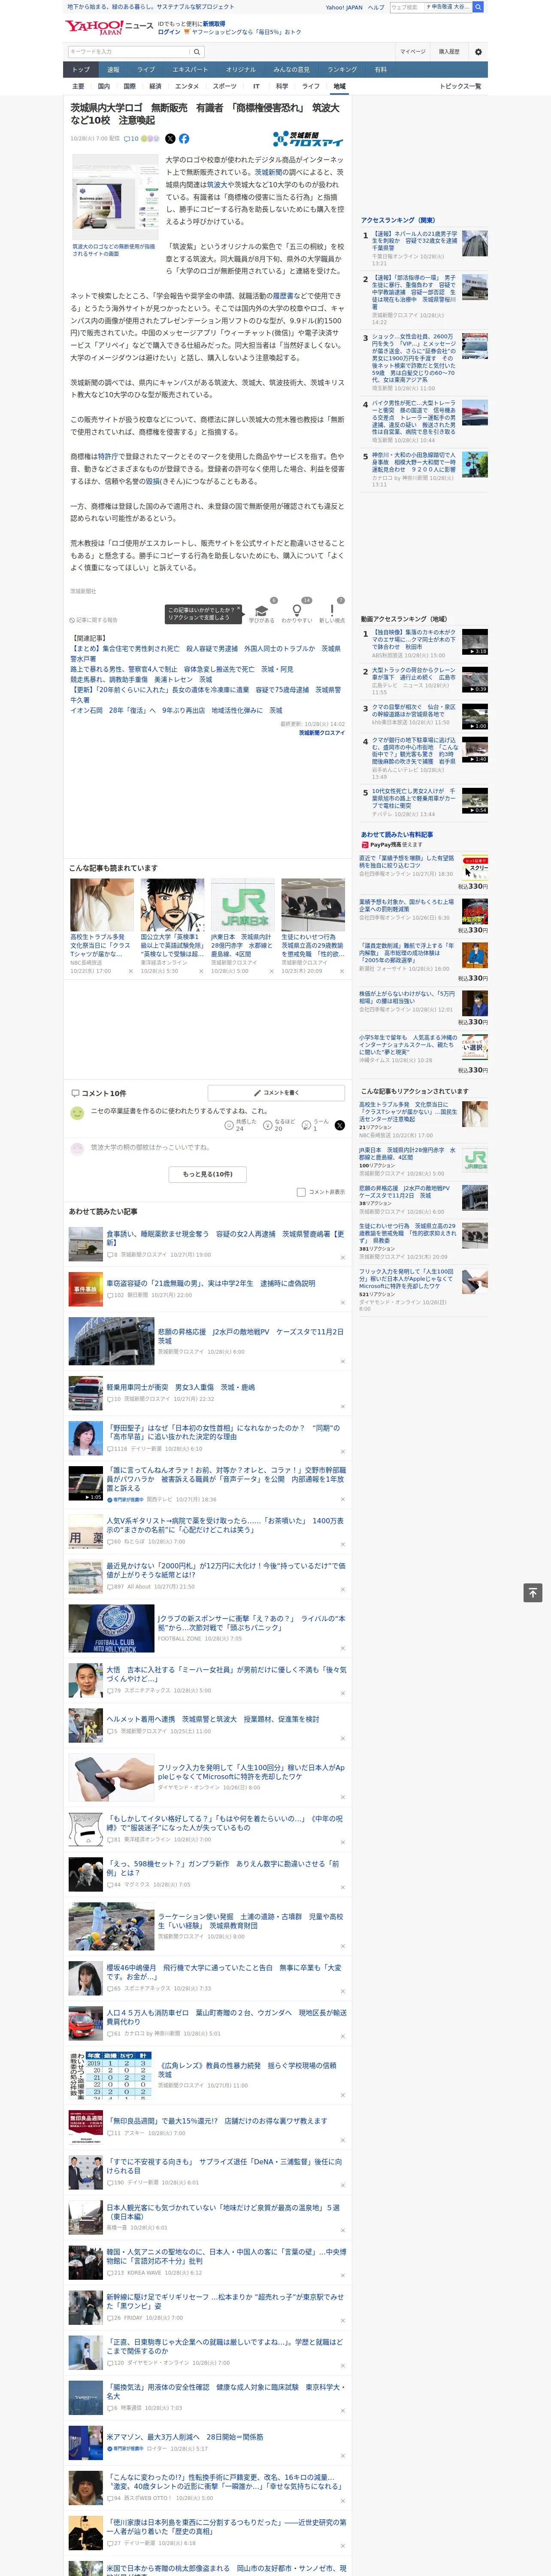Click the コメントを書く button
551x2576 pixels.
coord(276,1093)
